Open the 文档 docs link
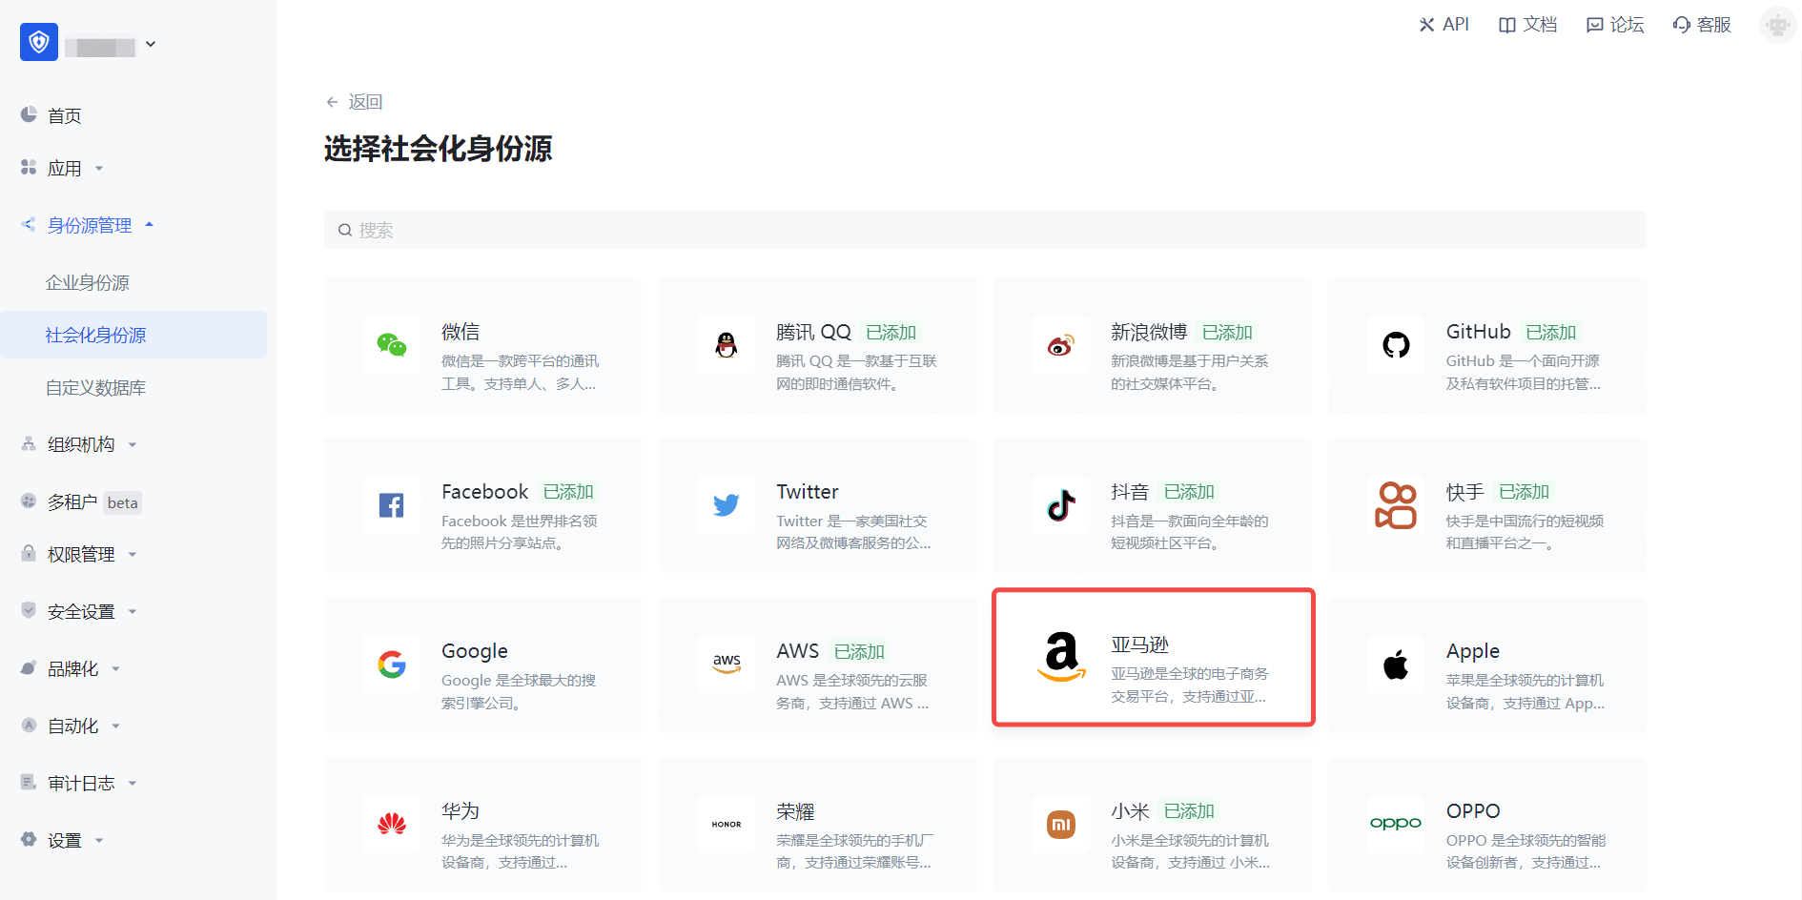This screenshot has height=900, width=1802. tap(1527, 25)
